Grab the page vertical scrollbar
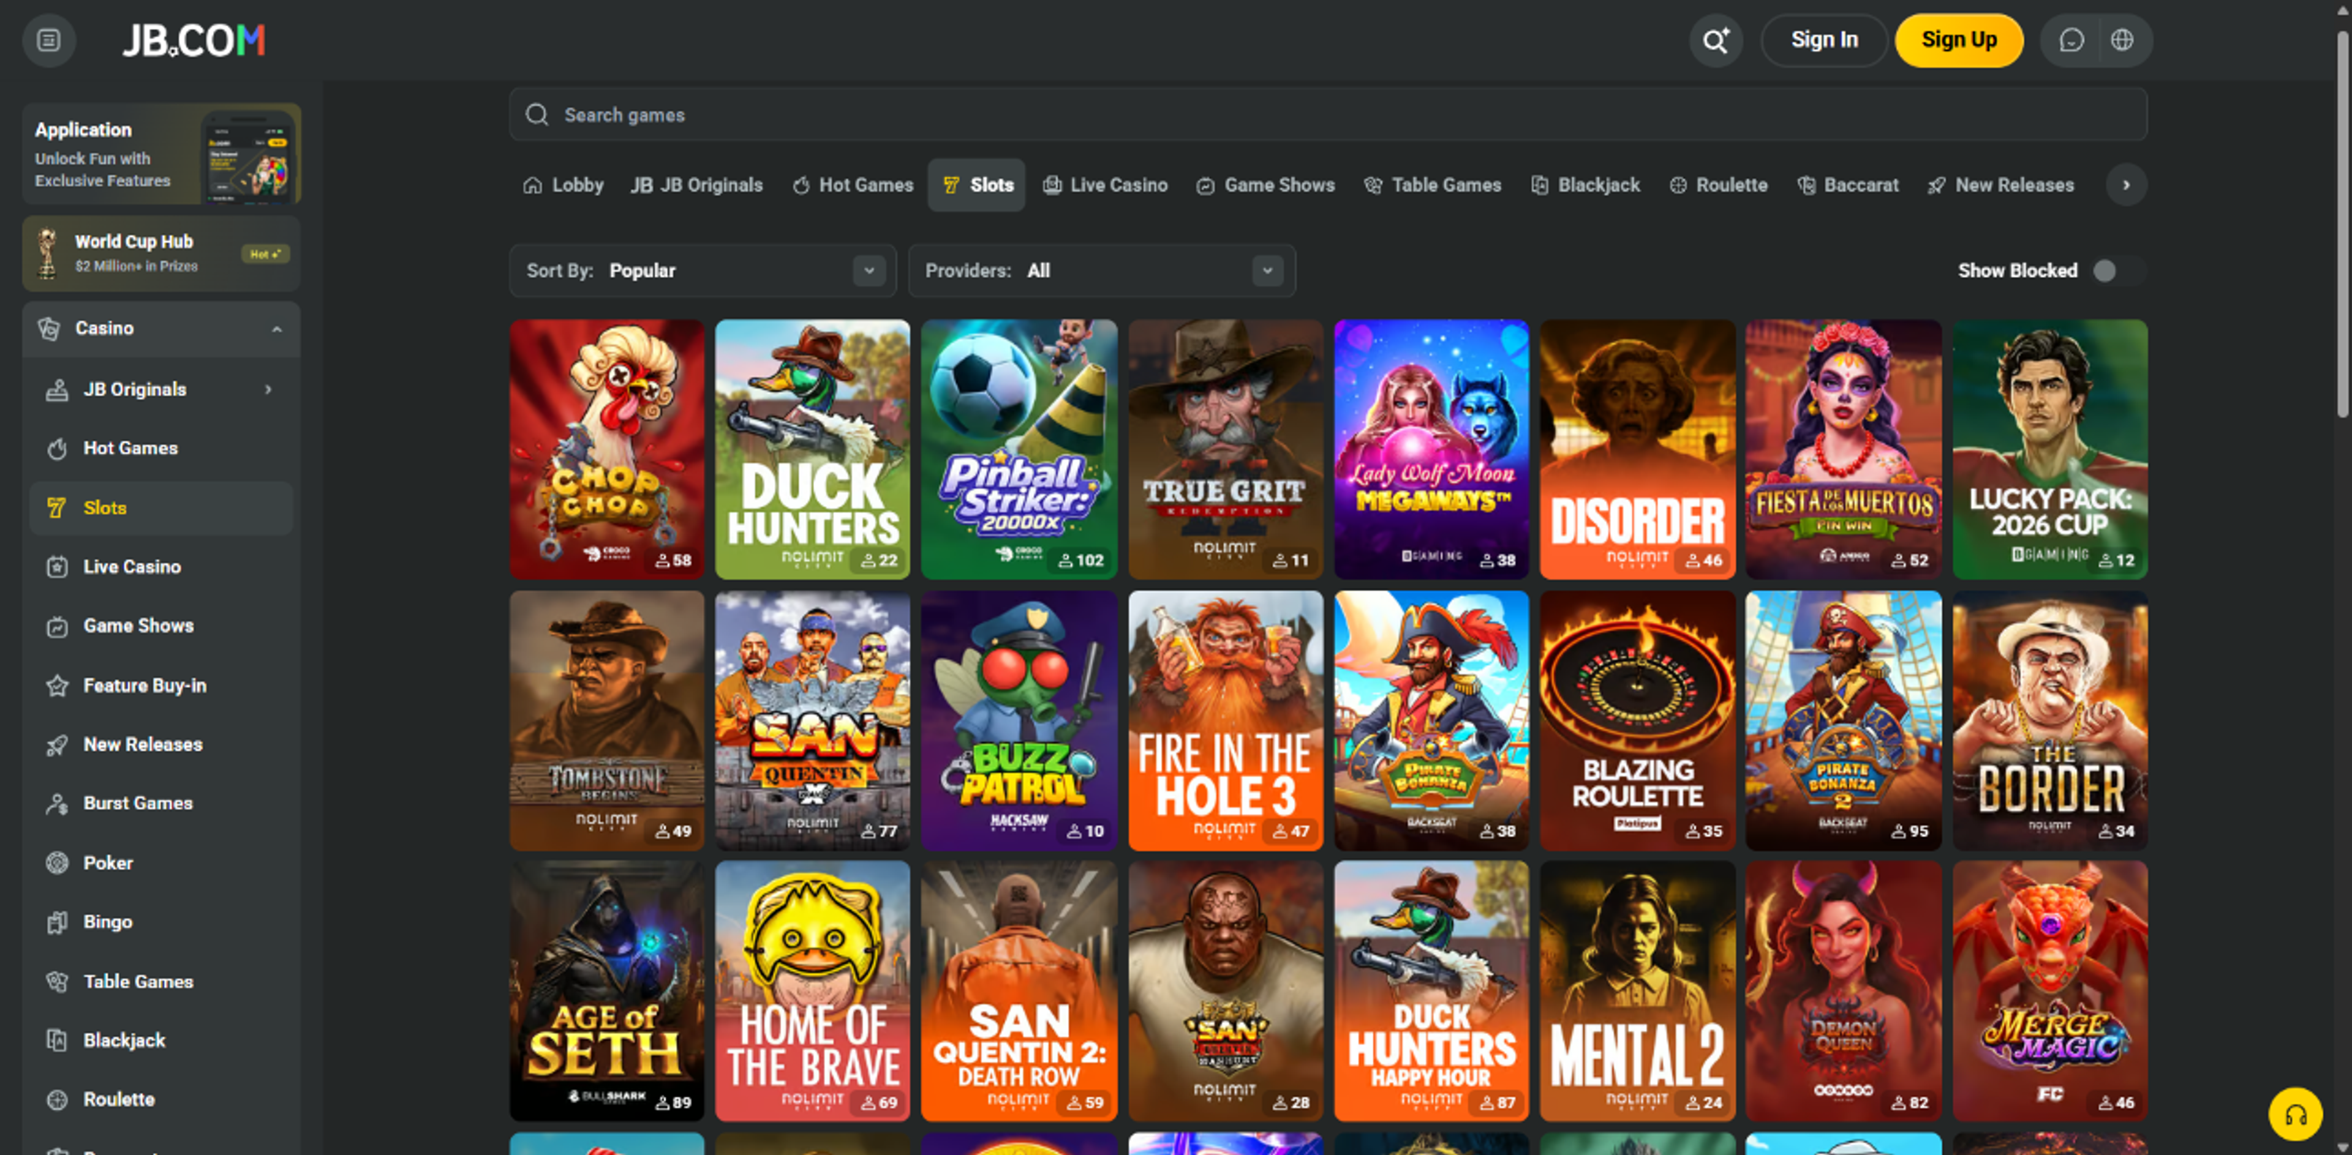The image size is (2352, 1155). click(2343, 223)
